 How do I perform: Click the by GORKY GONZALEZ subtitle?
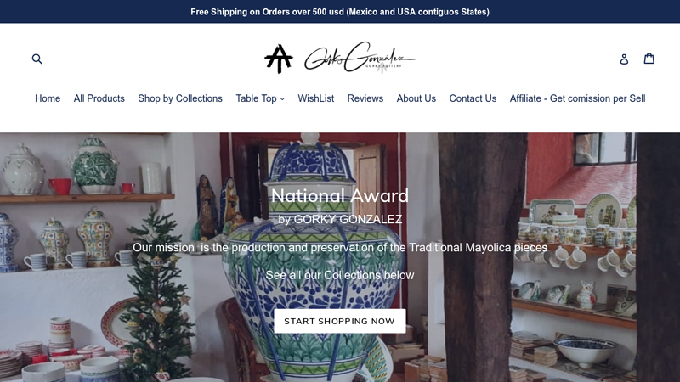340,219
